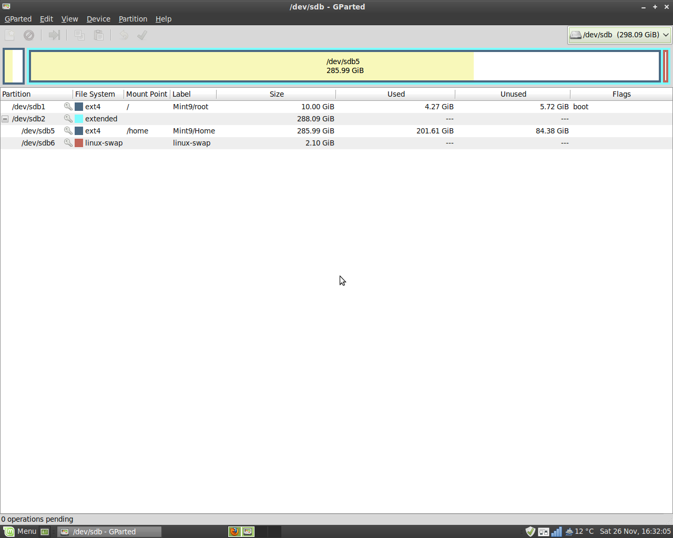The image size is (673, 538).
Task: Select the /dev/sdb5 partition row name
Action: click(x=38, y=131)
